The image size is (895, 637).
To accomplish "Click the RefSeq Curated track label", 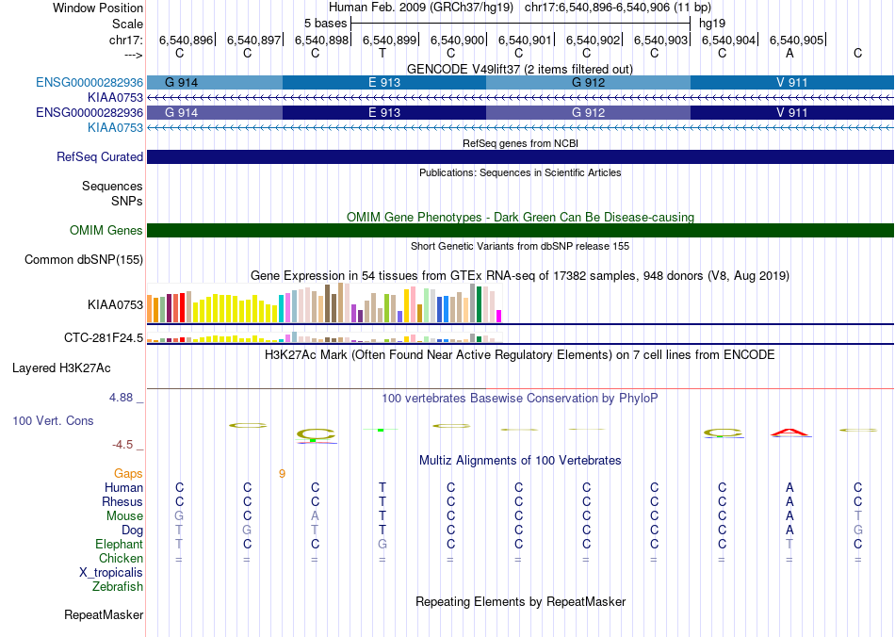I will coord(100,157).
